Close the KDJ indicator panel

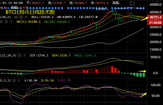pos(19,80)
